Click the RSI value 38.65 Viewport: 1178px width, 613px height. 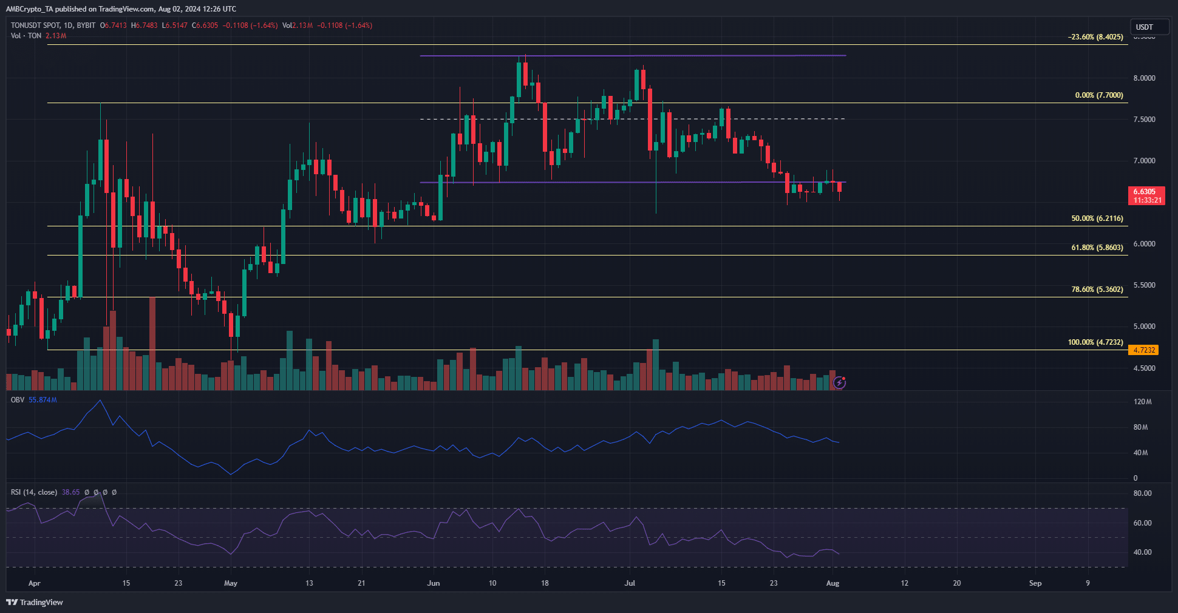point(70,492)
